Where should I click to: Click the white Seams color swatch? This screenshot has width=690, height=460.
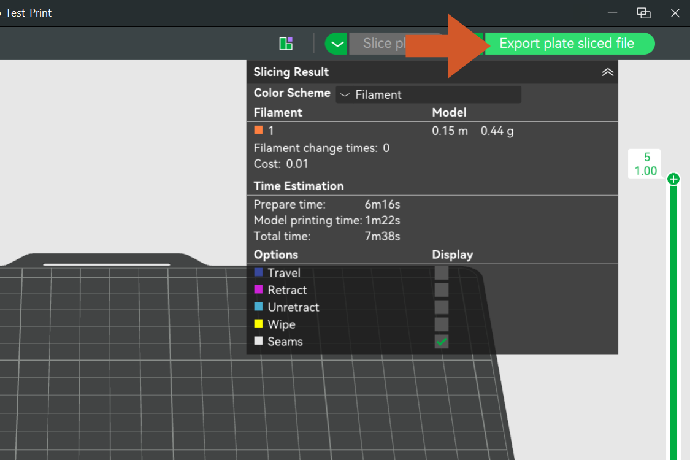258,341
